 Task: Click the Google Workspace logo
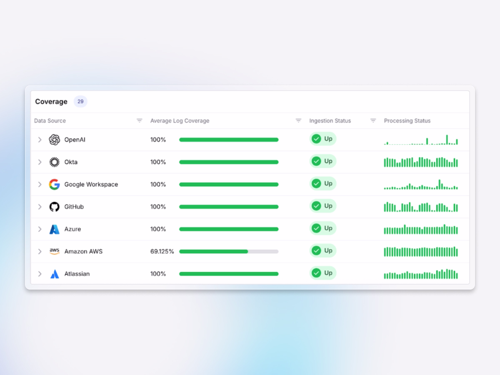coord(54,184)
